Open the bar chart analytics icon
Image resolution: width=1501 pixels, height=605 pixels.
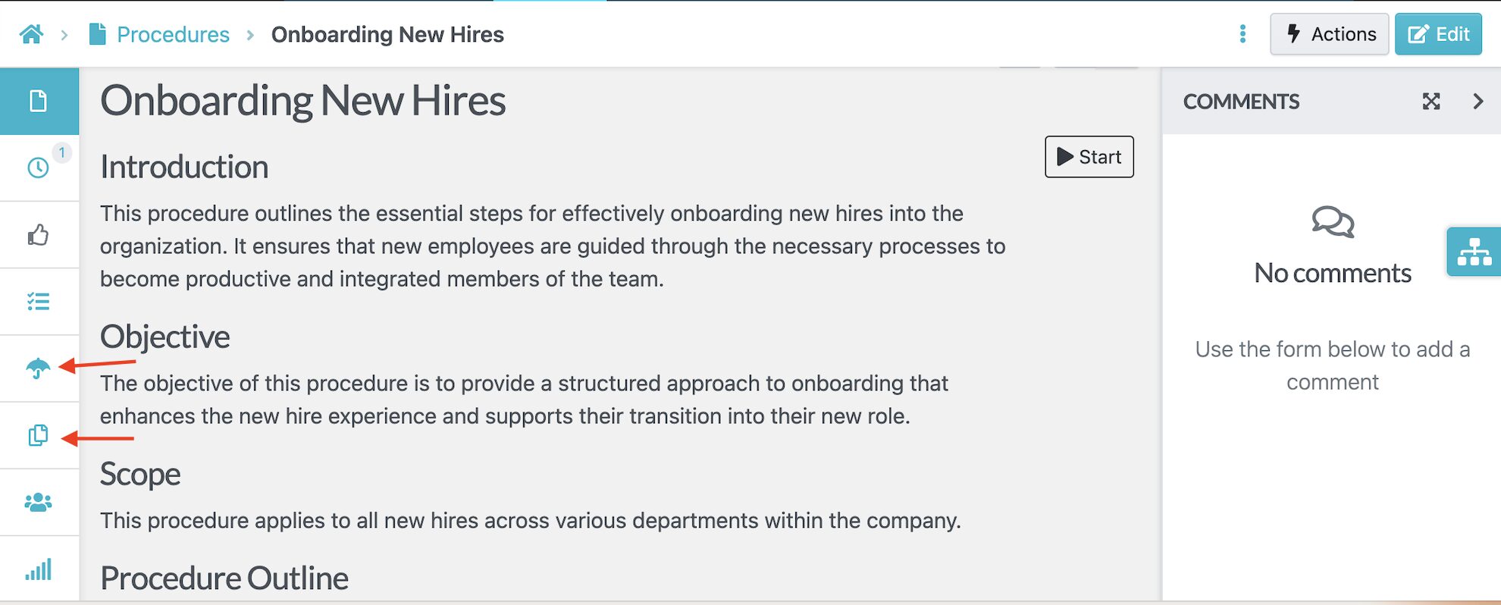pyautogui.click(x=39, y=569)
